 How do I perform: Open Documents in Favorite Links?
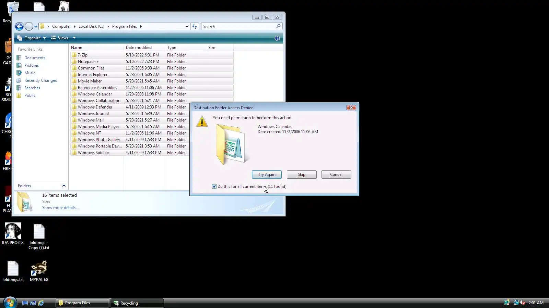point(35,58)
